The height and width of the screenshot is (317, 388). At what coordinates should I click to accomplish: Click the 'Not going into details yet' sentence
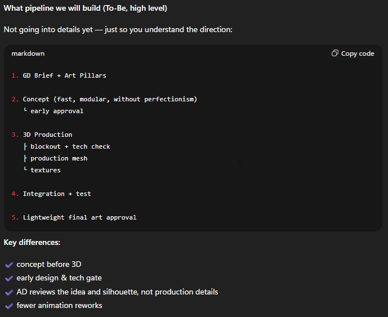coord(118,29)
